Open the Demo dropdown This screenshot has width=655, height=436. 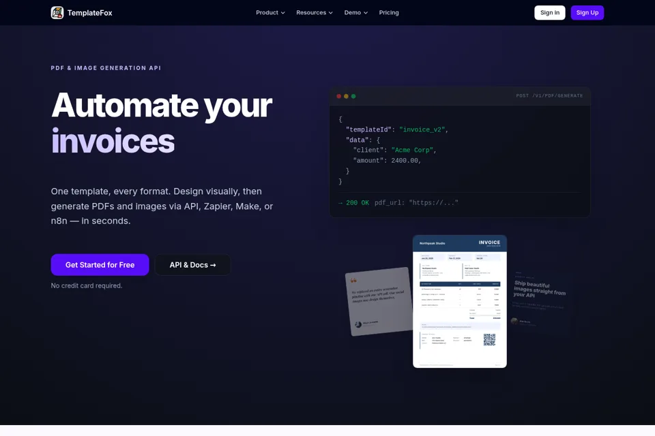[356, 12]
